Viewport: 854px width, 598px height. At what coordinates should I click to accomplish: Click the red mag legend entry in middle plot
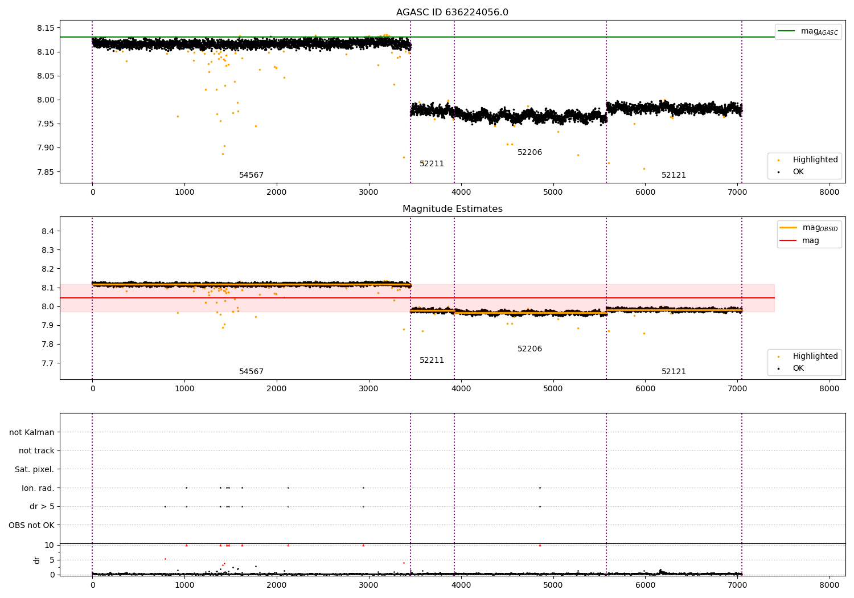coord(799,241)
